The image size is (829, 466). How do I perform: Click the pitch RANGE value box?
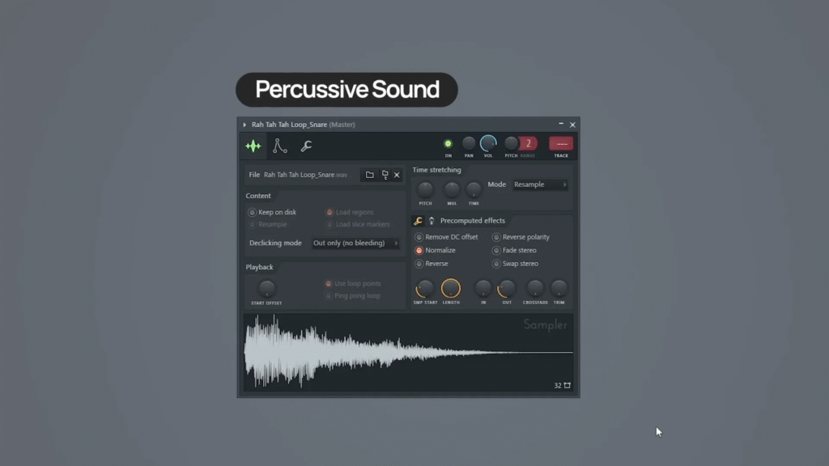tap(529, 144)
